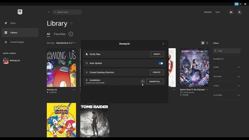Click Launch under Among Us
The height and width of the screenshot is (140, 249).
[x=52, y=92]
